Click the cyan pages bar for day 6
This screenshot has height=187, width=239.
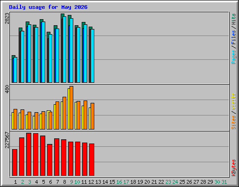50,58
